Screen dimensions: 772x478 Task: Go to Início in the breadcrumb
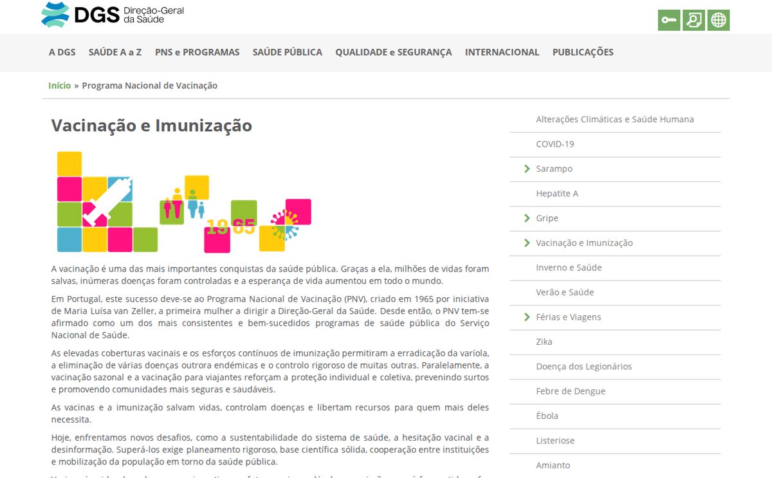(60, 86)
